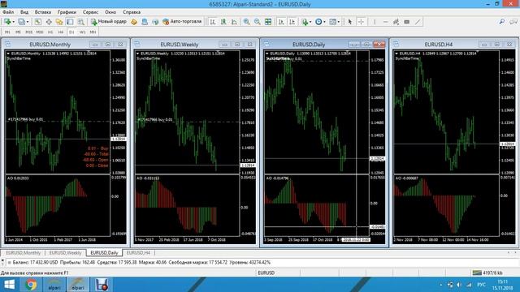Screen dimensions: 520x292
Task: Switch chart to Candlesticks mode
Action: (223, 22)
